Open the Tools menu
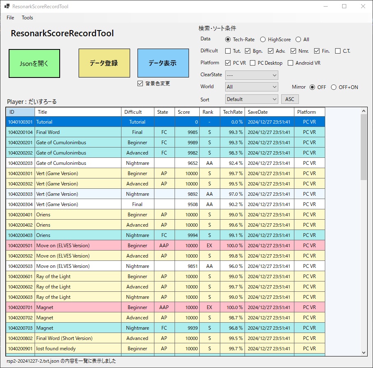Image resolution: width=373 pixels, height=368 pixels. pos(27,18)
